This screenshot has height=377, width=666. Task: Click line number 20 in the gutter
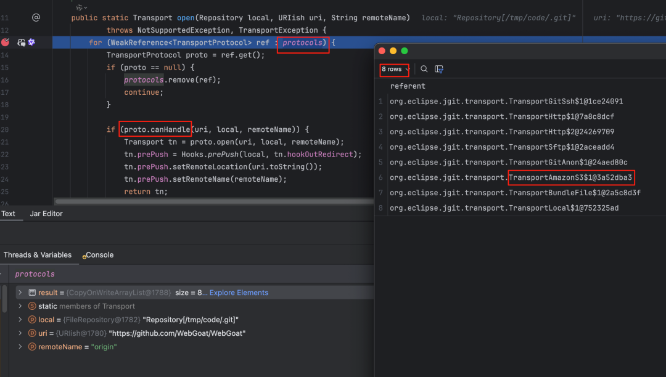[x=5, y=129]
